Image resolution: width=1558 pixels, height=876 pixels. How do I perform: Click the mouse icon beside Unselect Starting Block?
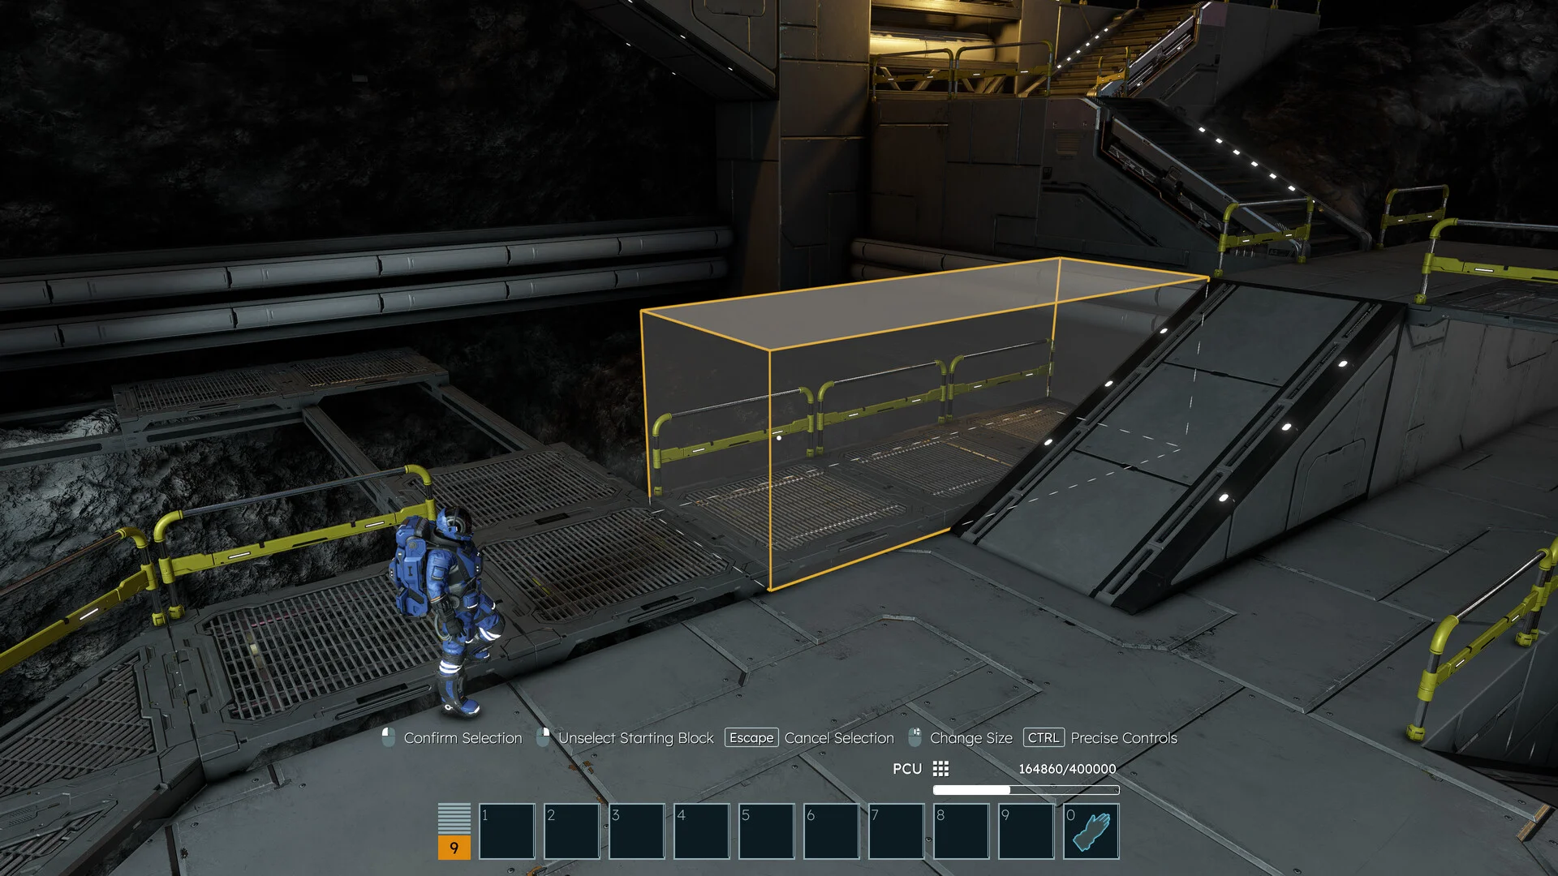coord(542,738)
